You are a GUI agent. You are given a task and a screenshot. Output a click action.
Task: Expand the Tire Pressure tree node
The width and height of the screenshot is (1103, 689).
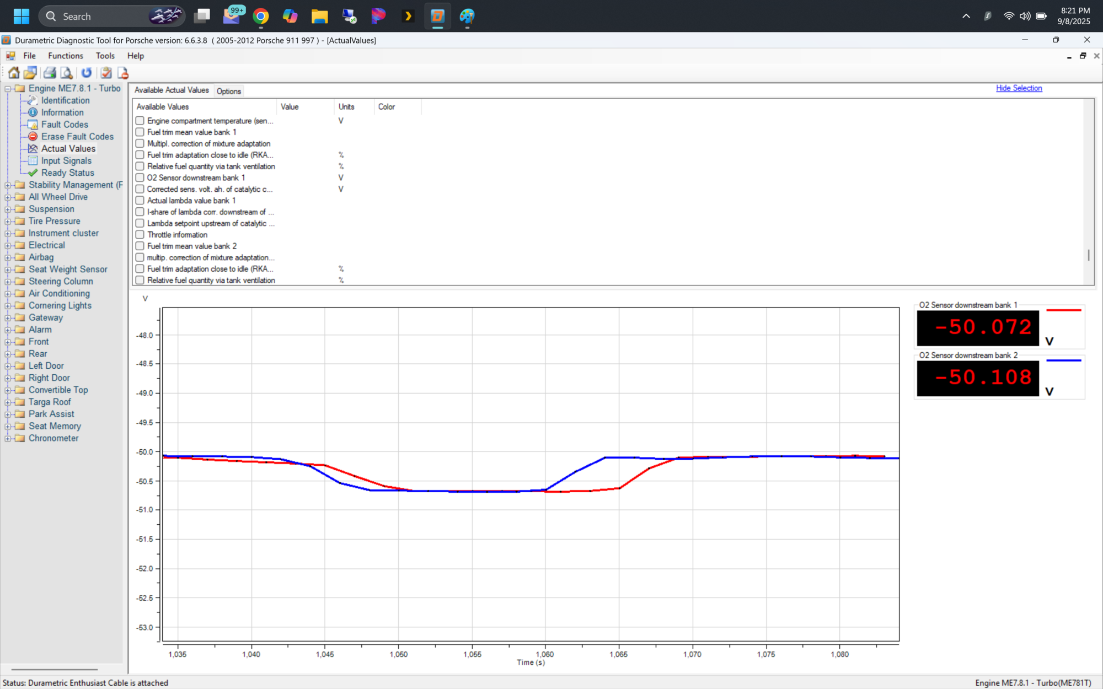(x=8, y=222)
